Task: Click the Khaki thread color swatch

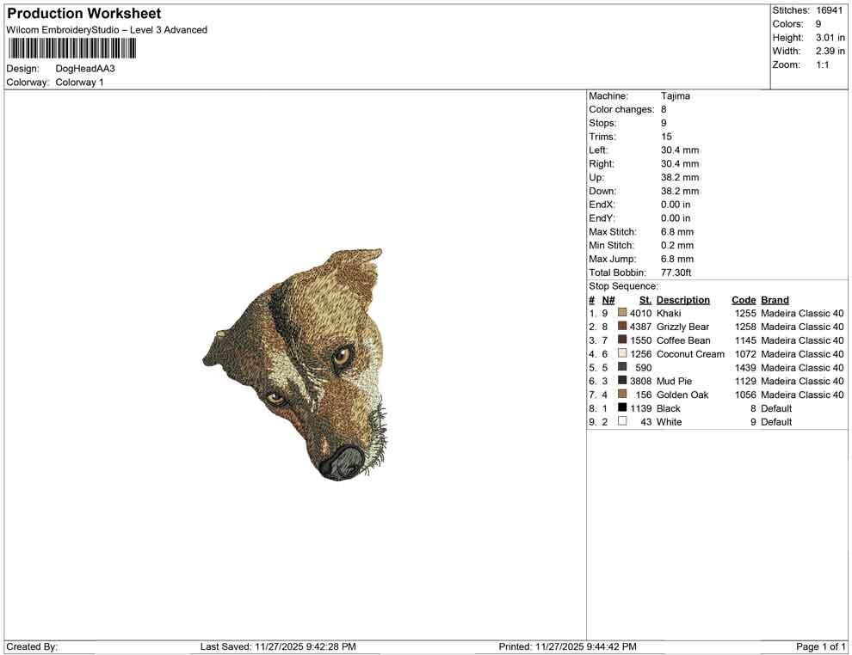Action: tap(622, 313)
